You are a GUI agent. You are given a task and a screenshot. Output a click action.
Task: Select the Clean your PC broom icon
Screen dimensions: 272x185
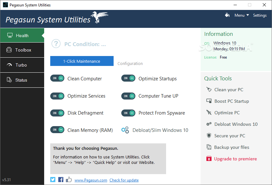pyautogui.click(x=209, y=90)
